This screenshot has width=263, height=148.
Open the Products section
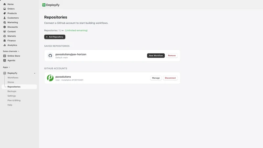coord(12,13)
